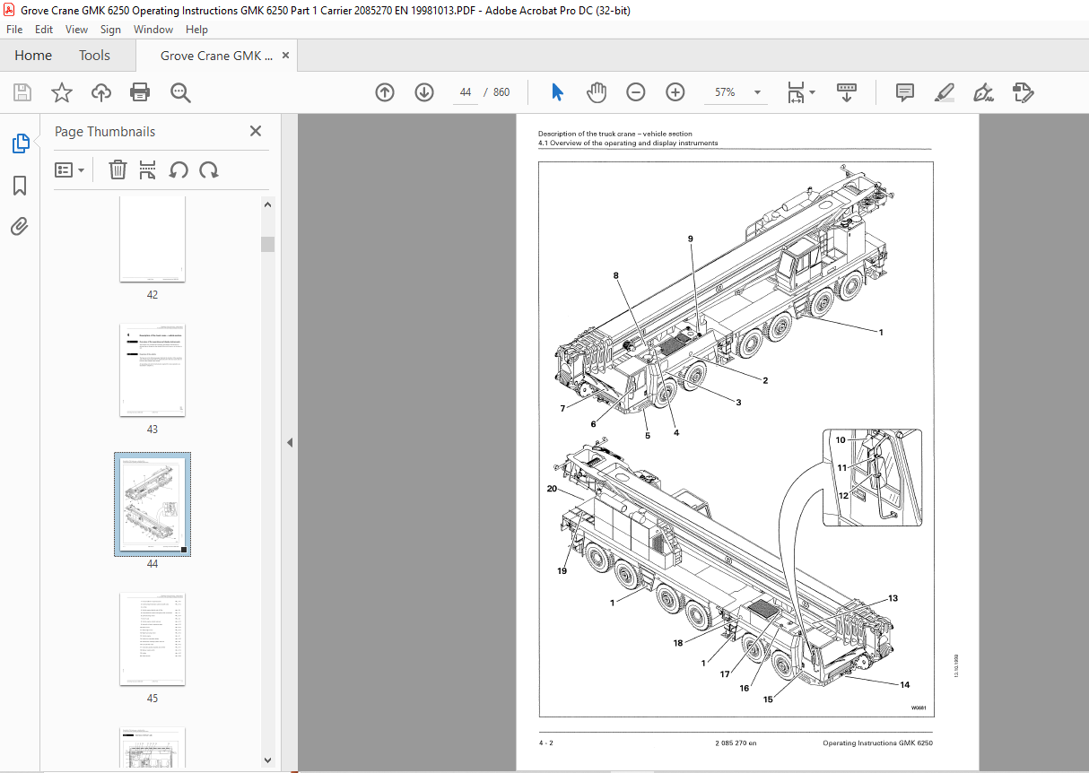Click the Save file icon
Screen dimensions: 1089x773
tap(22, 92)
